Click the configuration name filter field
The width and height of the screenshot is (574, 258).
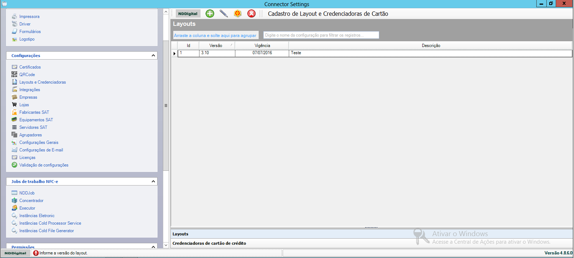point(321,35)
